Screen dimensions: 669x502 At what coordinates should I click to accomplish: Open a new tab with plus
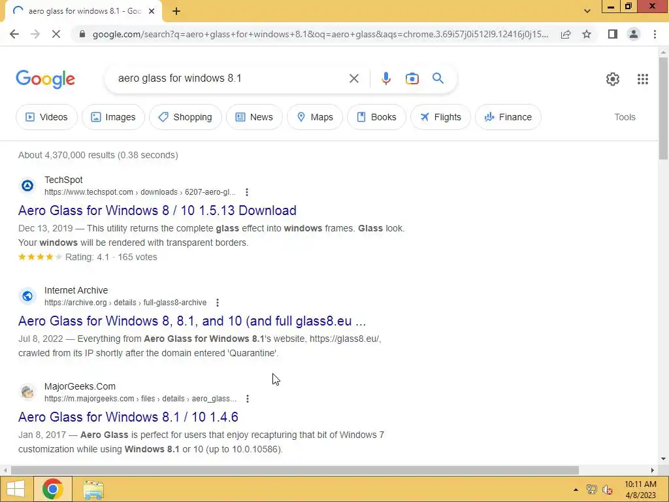pyautogui.click(x=176, y=11)
